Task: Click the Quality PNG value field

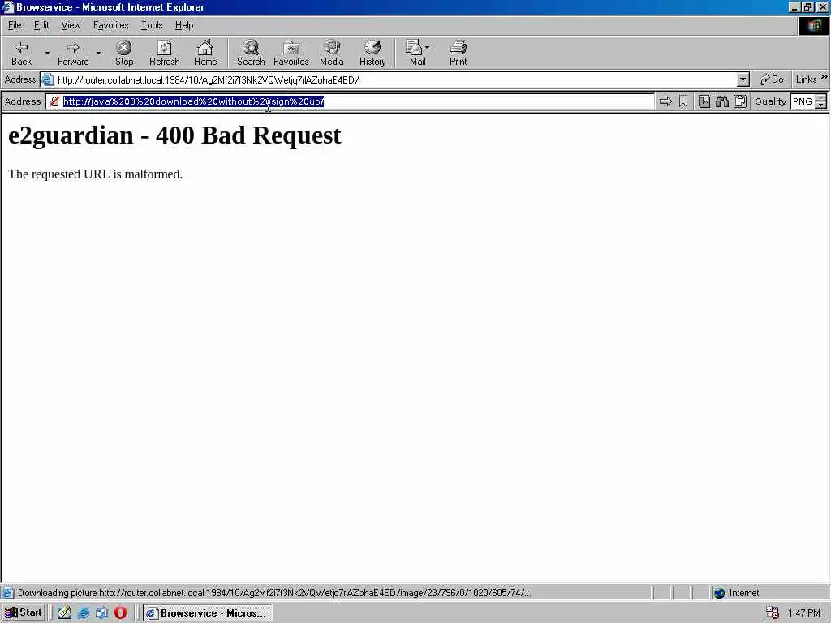Action: [x=803, y=101]
